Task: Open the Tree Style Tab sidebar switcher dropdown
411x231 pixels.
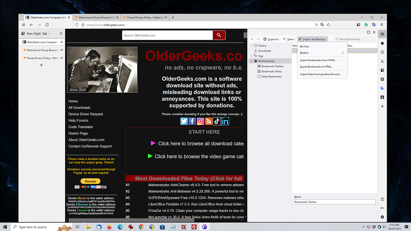Action: coord(36,33)
